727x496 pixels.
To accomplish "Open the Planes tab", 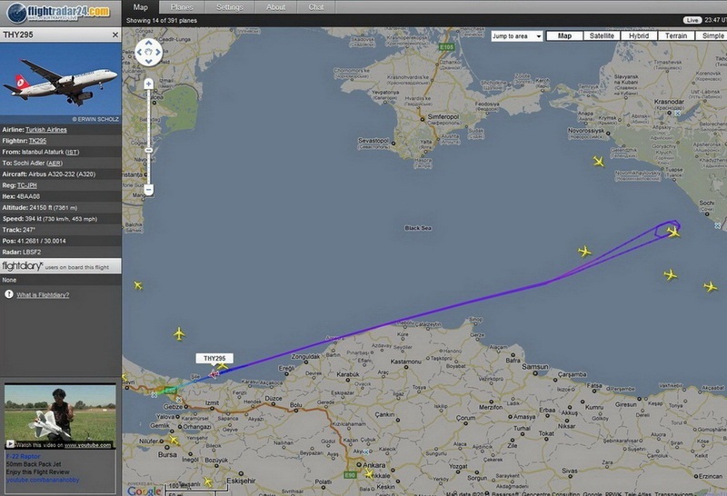I will [x=182, y=7].
